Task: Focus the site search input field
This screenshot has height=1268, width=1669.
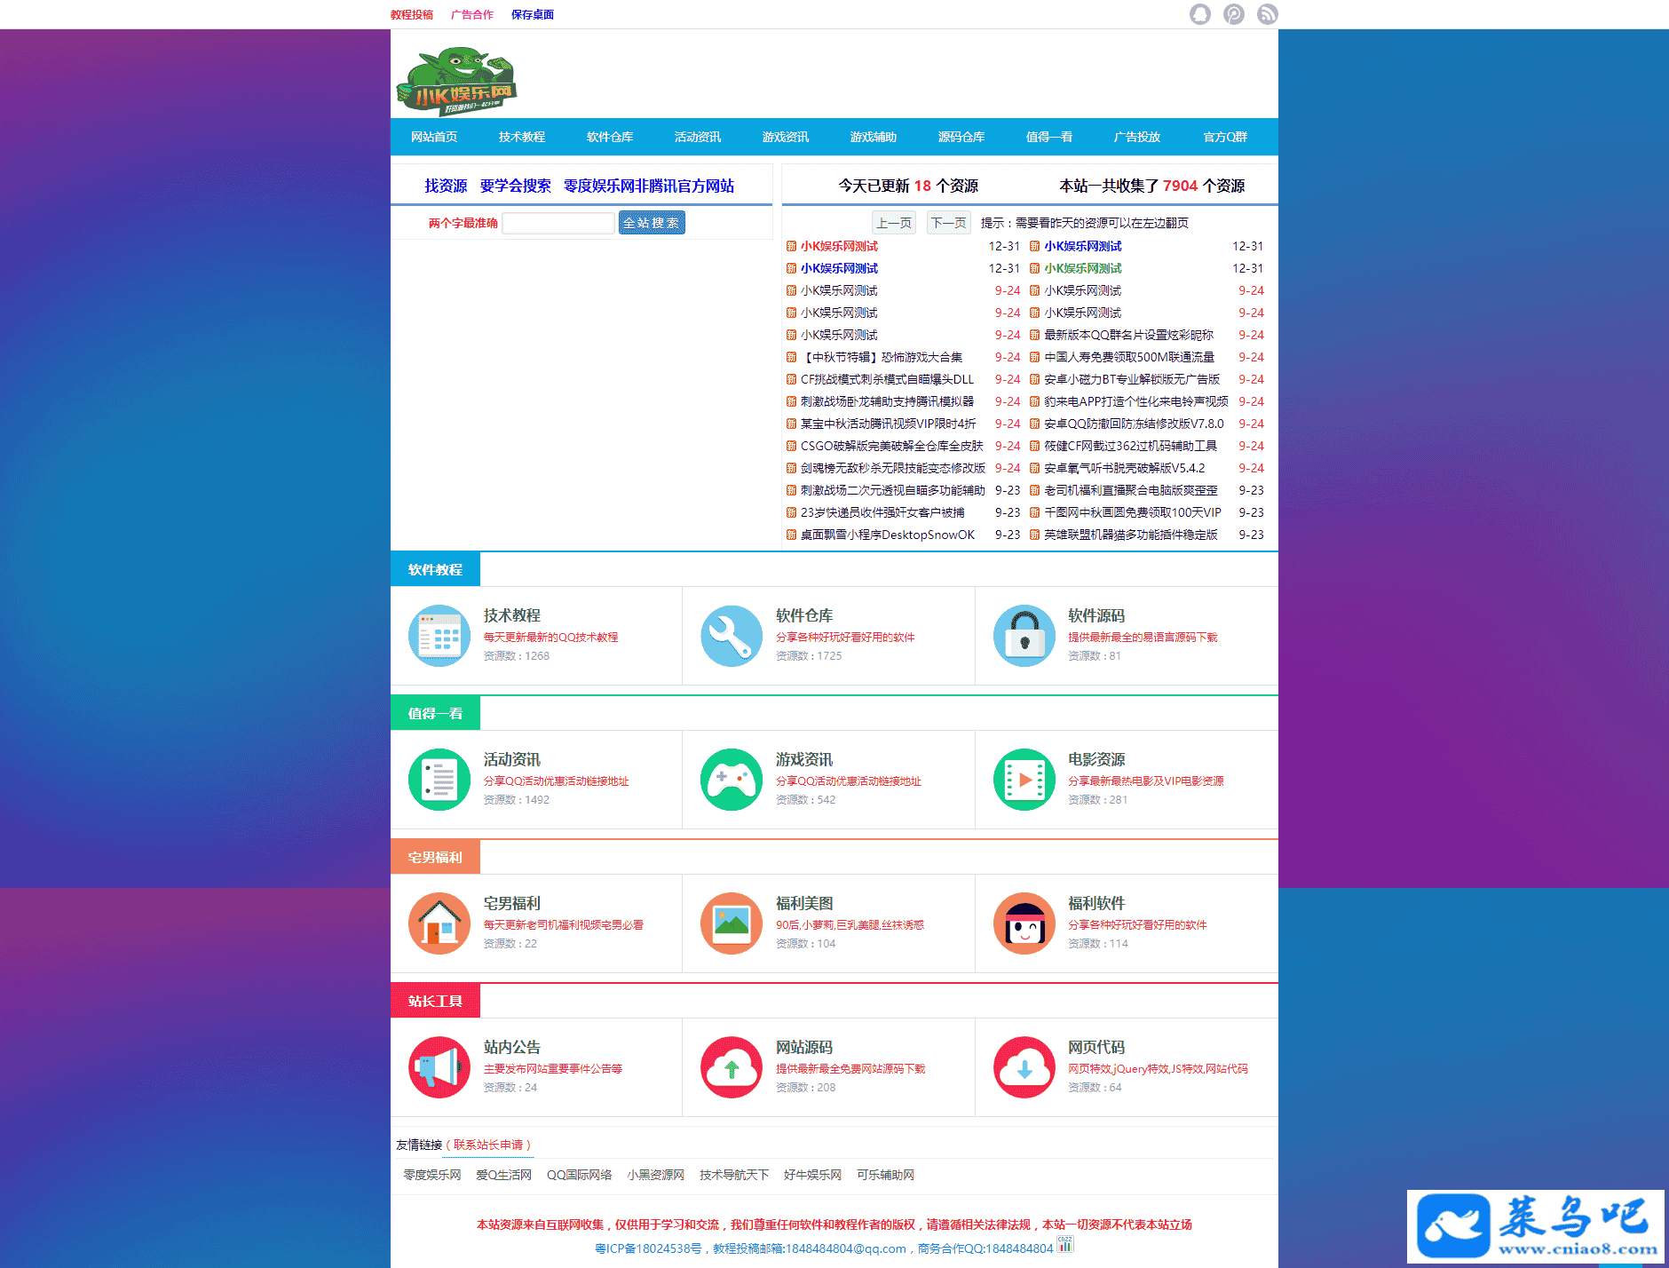Action: [x=558, y=223]
